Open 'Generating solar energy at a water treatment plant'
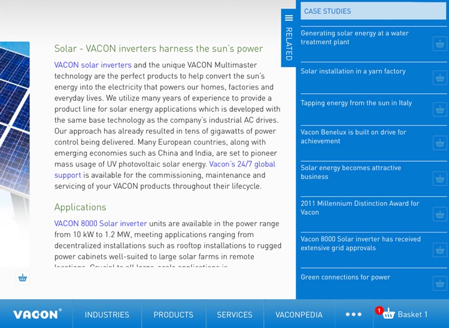Screen dimensions: 449x328 [x=354, y=38]
